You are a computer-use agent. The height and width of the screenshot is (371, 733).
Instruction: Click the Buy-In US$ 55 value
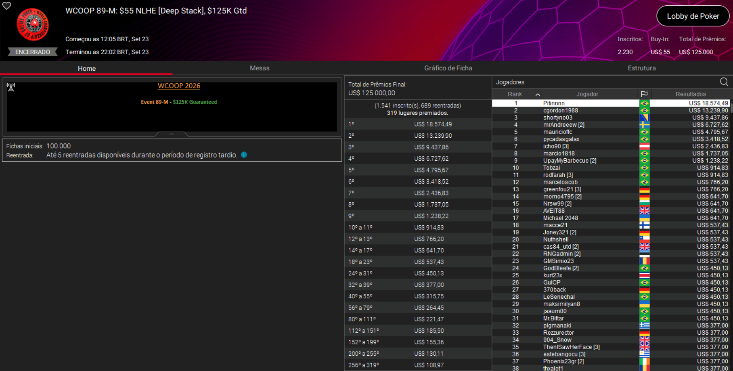(660, 52)
